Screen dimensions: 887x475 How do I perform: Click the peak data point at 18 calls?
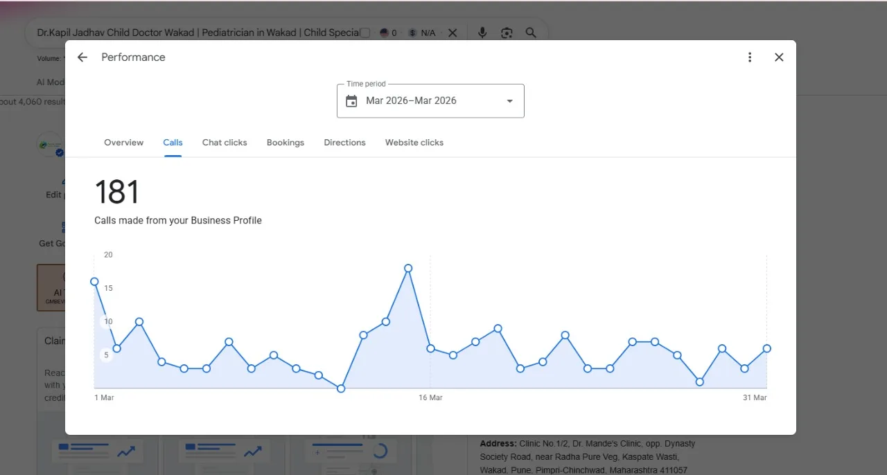coord(408,268)
